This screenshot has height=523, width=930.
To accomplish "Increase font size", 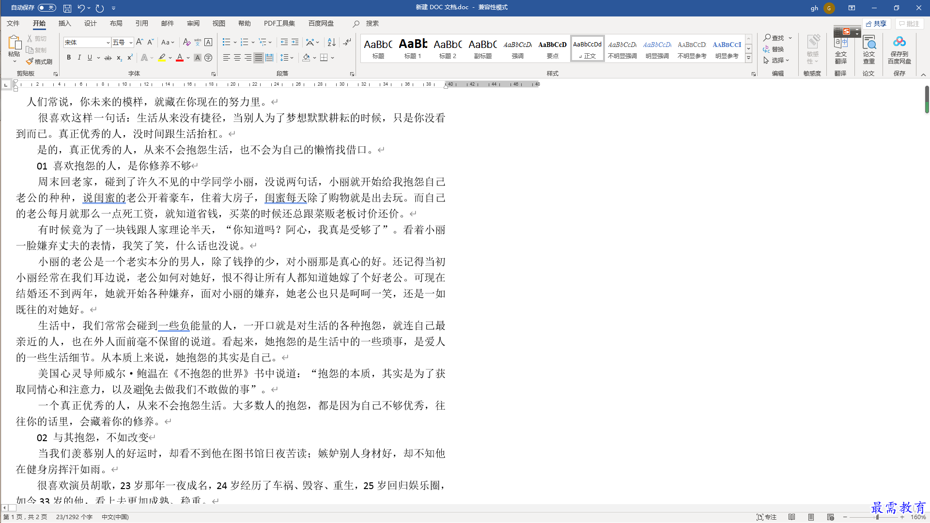I will (139, 42).
